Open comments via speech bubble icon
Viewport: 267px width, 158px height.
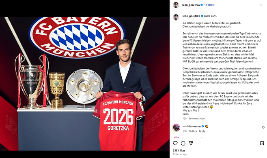click(183, 143)
